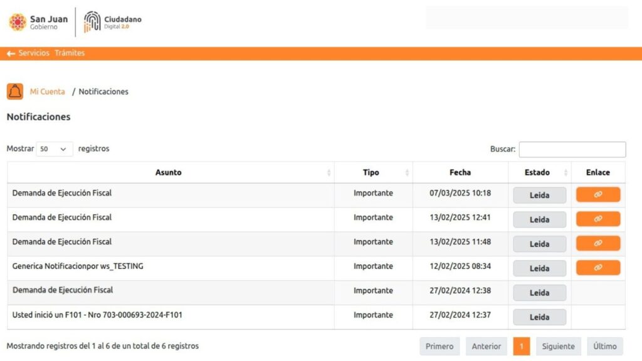The height and width of the screenshot is (361, 642).
Task: Go to Mi Cuenta breadcrumb link
Action: [47, 92]
